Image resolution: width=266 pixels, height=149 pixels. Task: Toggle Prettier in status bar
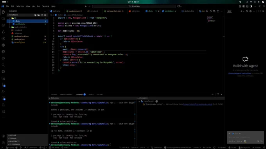(256, 147)
